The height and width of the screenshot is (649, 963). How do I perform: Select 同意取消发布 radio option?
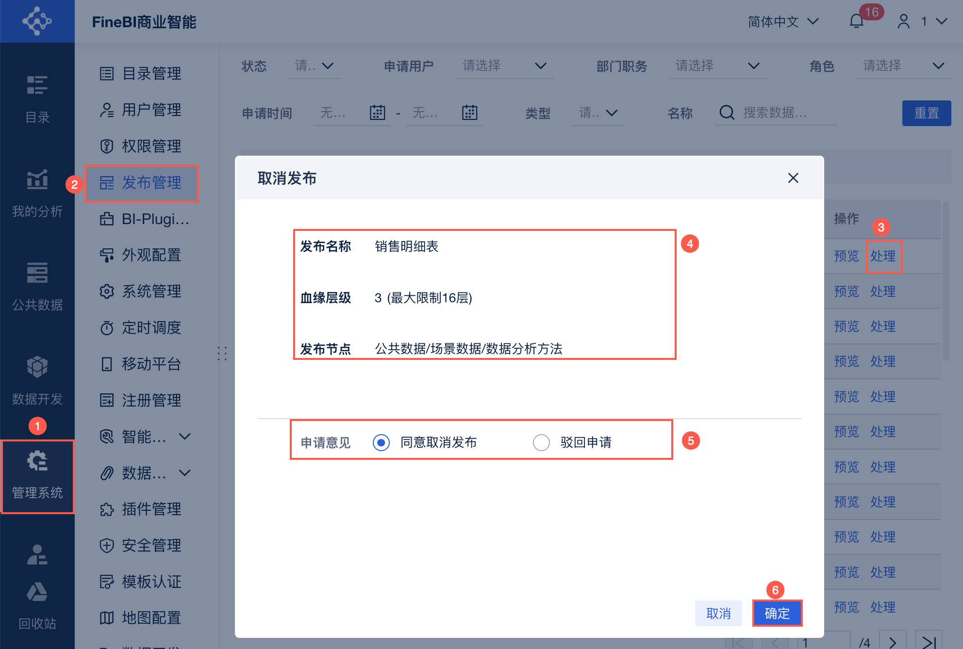point(381,442)
